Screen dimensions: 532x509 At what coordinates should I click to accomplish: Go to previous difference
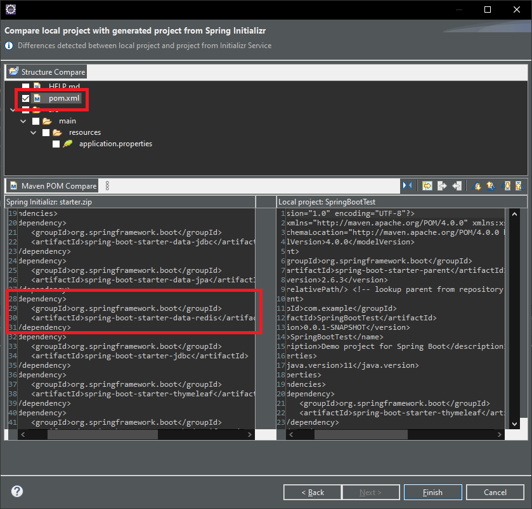coord(491,185)
